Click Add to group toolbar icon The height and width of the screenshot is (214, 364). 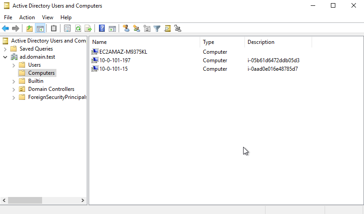[178, 28]
